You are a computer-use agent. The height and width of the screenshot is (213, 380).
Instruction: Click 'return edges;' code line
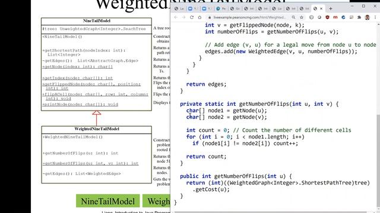(x=206, y=84)
